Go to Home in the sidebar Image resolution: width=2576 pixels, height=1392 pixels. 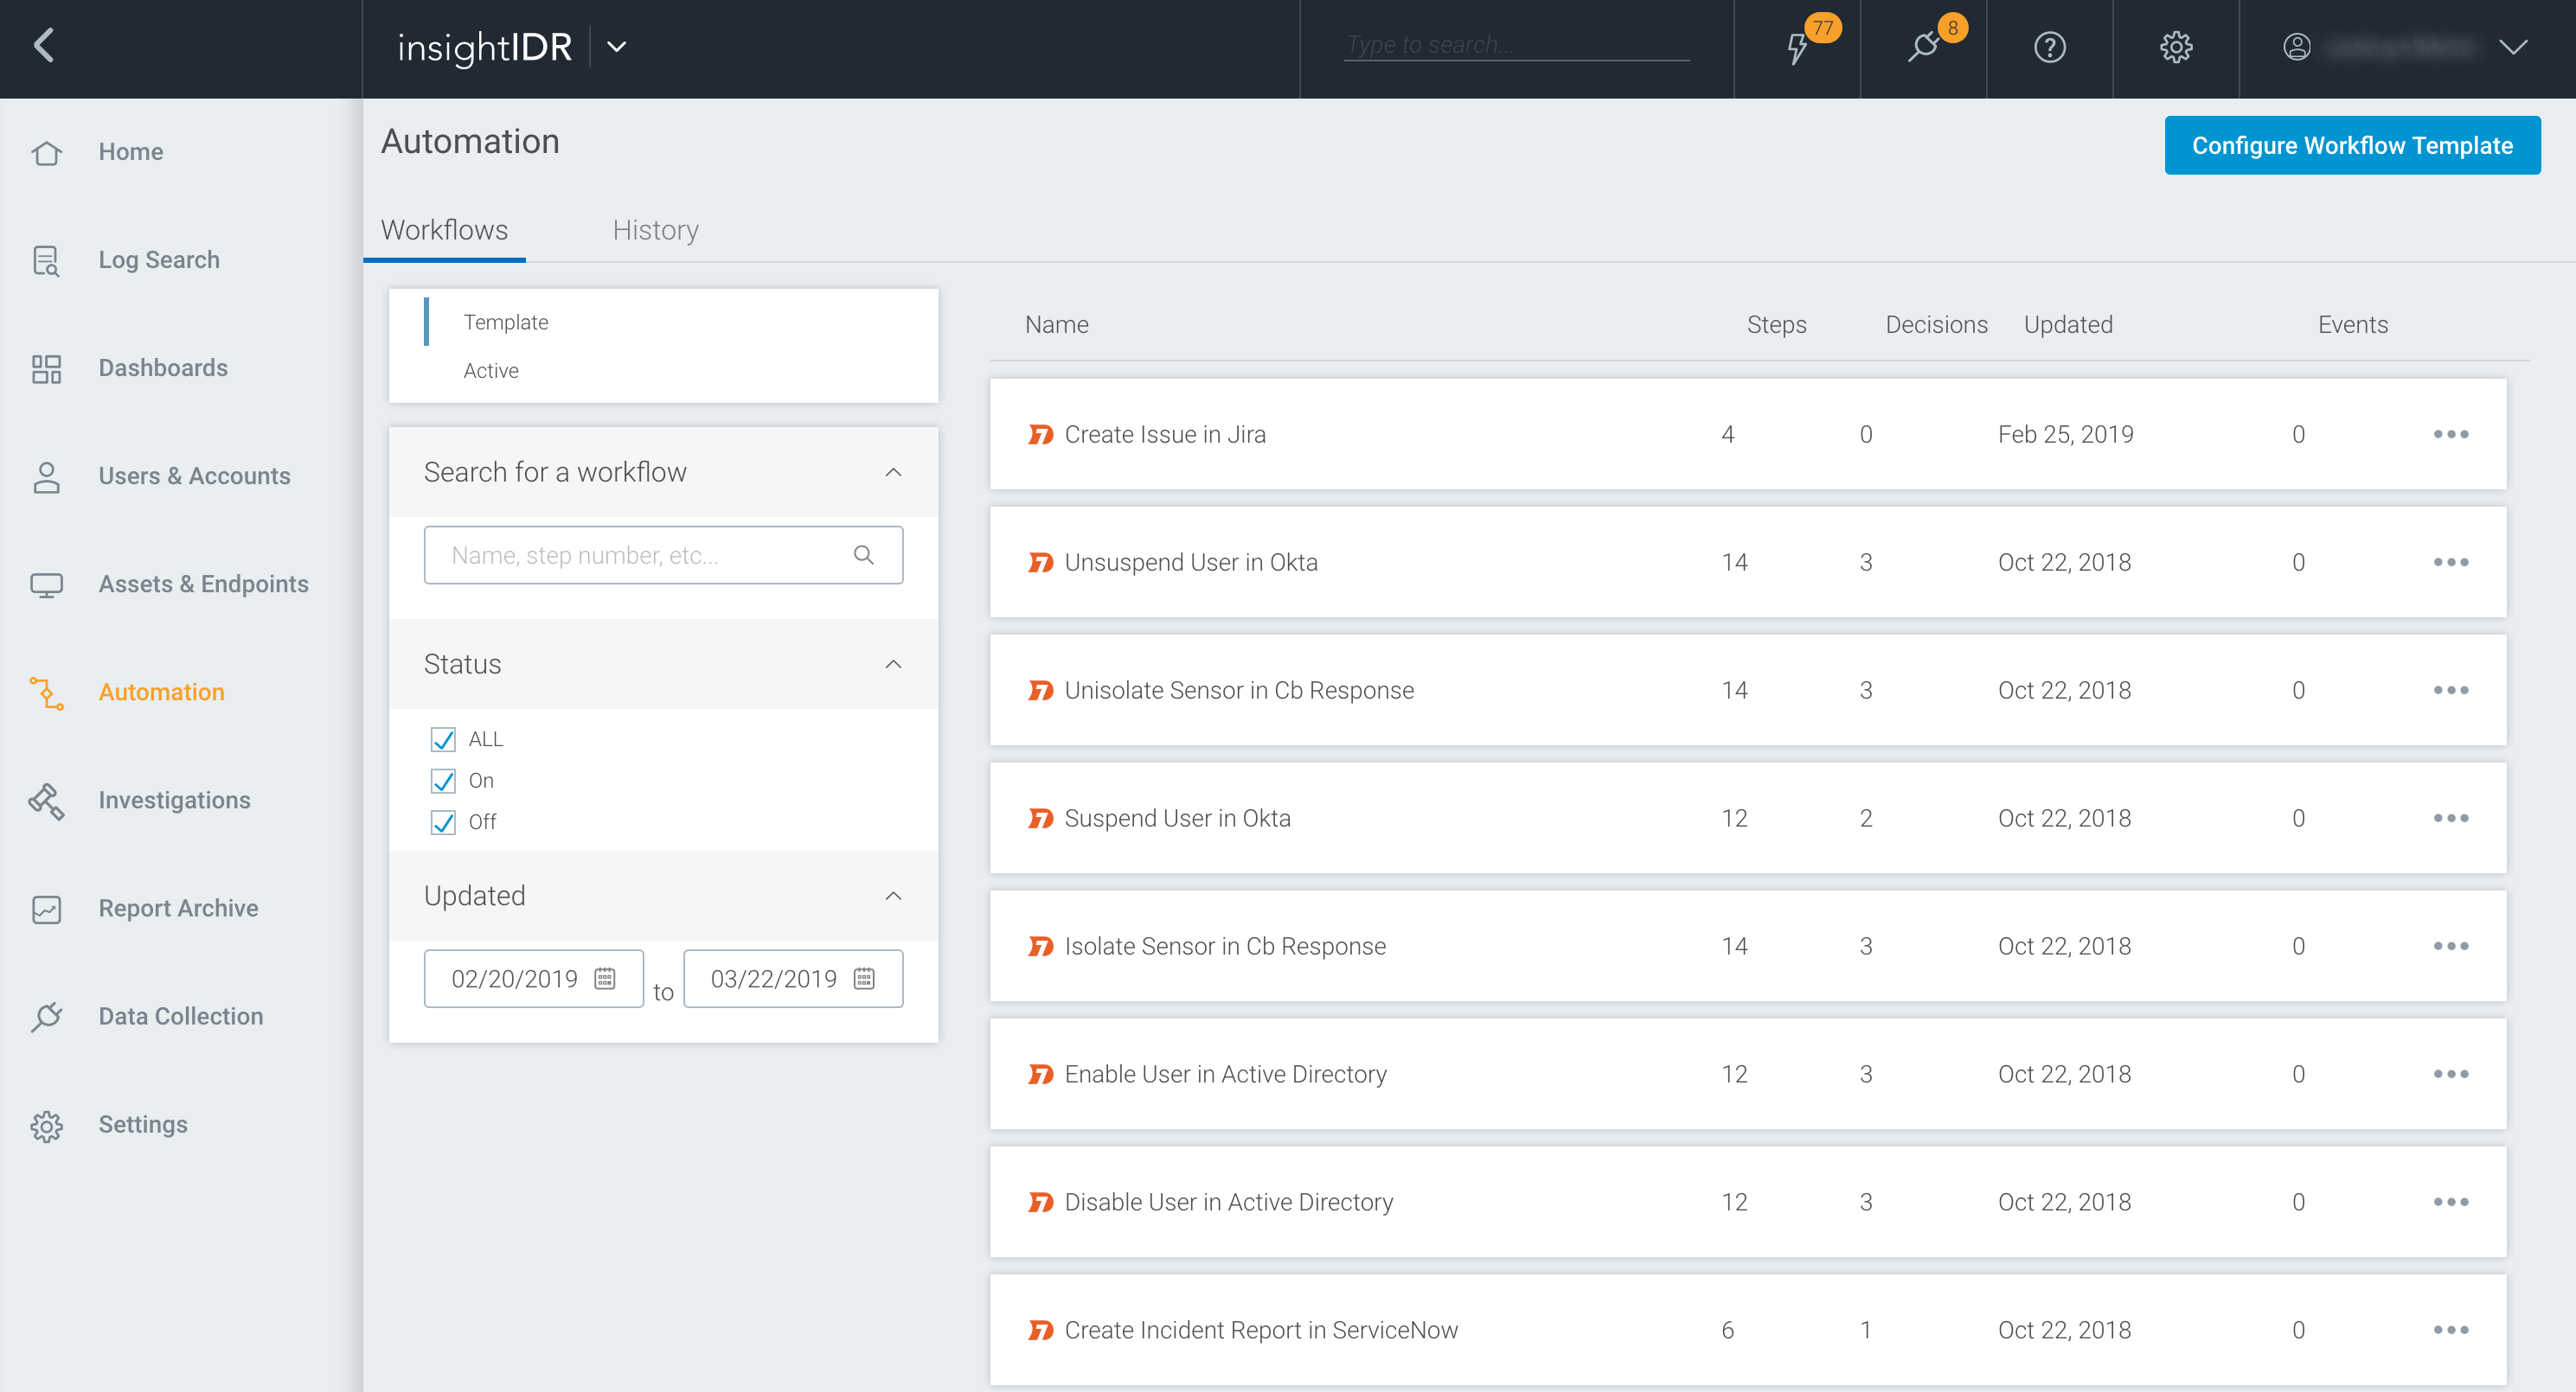click(x=130, y=152)
